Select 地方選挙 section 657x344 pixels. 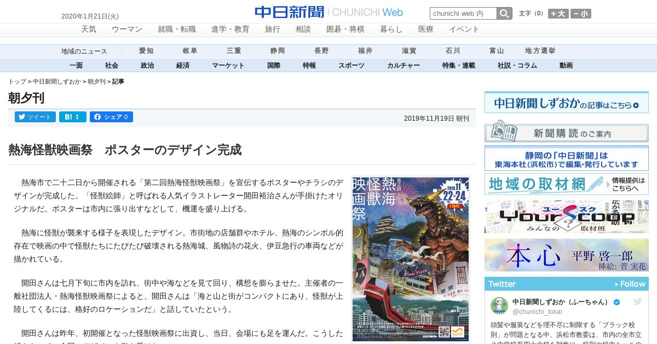click(x=540, y=51)
